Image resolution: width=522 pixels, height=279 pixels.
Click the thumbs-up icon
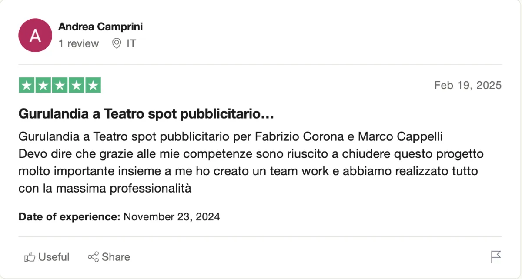click(x=30, y=257)
